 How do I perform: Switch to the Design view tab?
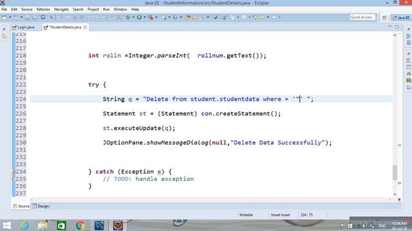click(41, 206)
